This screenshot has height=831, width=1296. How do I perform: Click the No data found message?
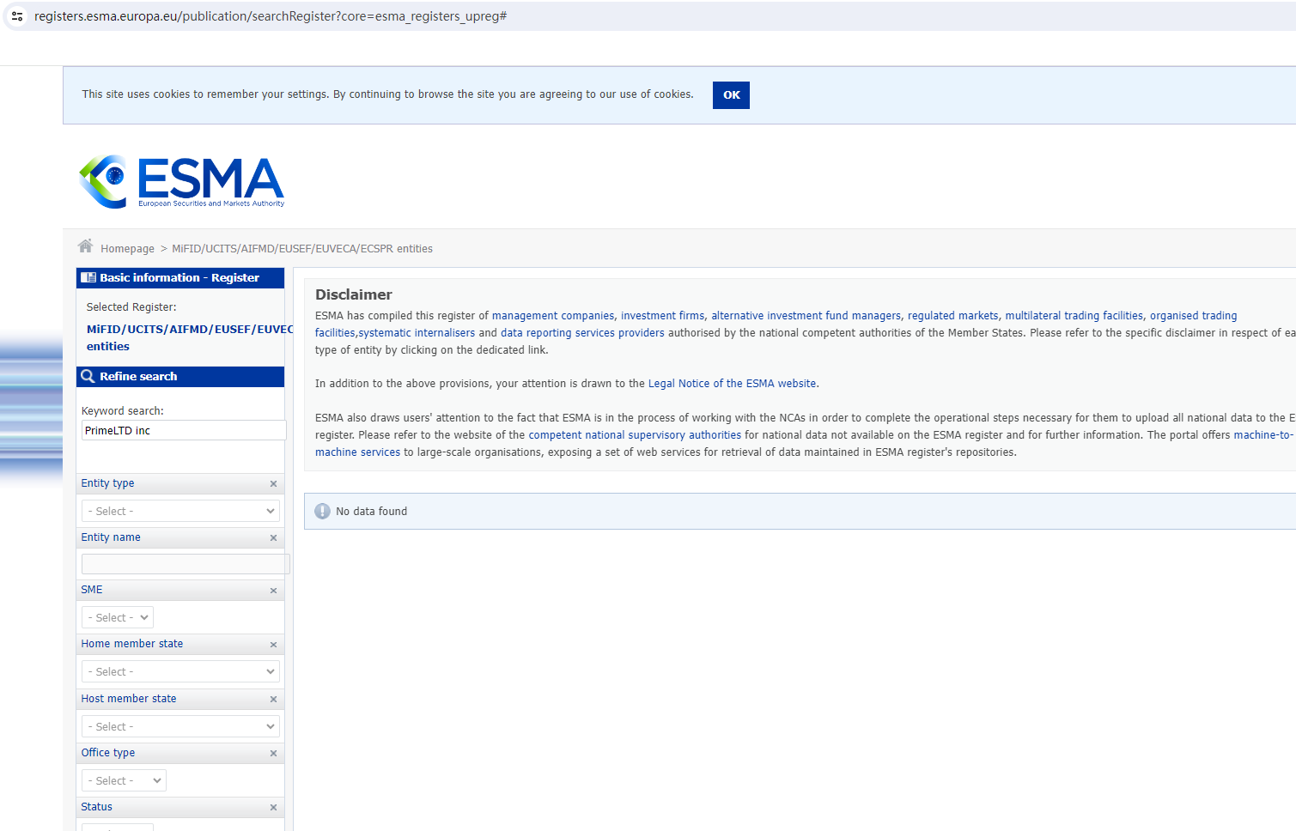[372, 512]
